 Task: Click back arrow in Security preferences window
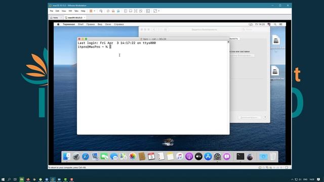click(x=153, y=29)
